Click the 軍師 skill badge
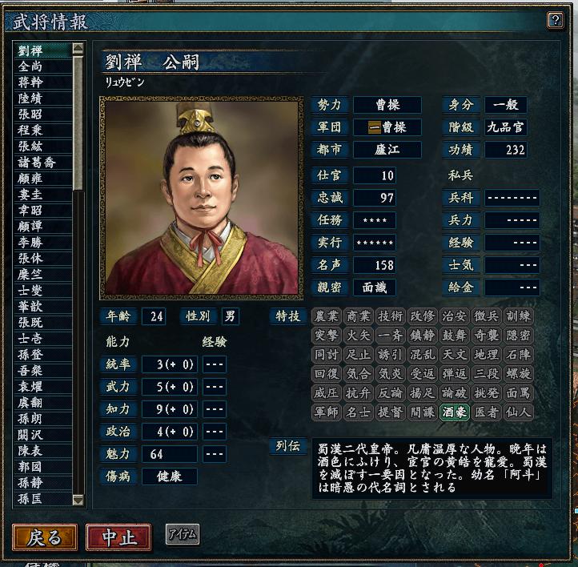Image resolution: width=578 pixels, height=567 pixels. click(x=327, y=412)
